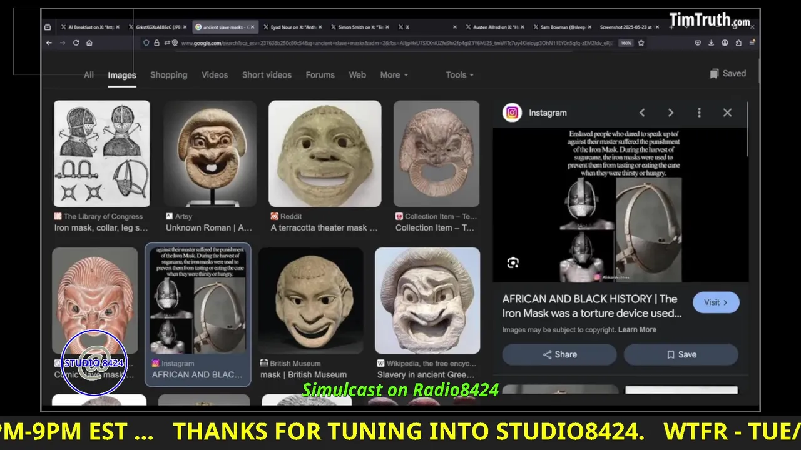The width and height of the screenshot is (801, 450).
Task: Click the Instagram logo in the preview panel
Action: (512, 112)
